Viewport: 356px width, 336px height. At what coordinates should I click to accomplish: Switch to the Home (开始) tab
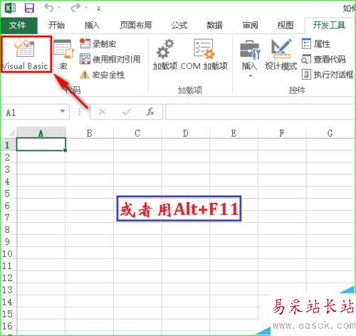(56, 25)
